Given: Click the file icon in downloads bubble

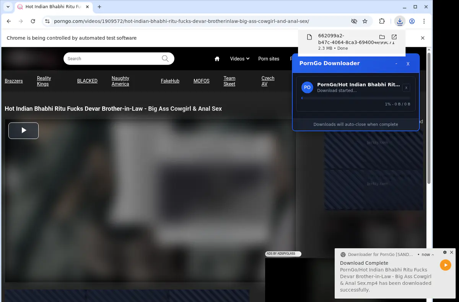Looking at the screenshot, I should coord(309,37).
